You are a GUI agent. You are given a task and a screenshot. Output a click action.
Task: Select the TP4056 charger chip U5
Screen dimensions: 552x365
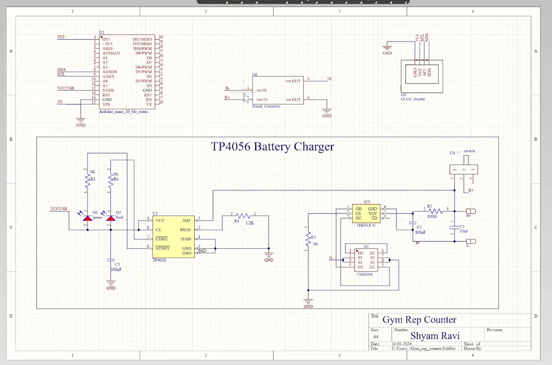tap(173, 237)
